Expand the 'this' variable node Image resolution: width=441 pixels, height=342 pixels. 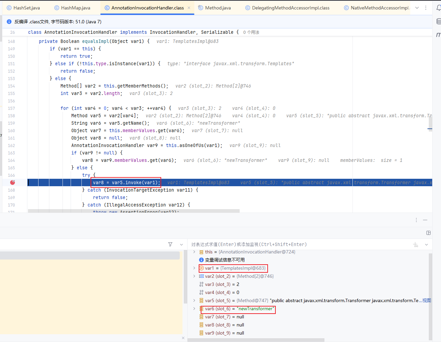coord(194,252)
